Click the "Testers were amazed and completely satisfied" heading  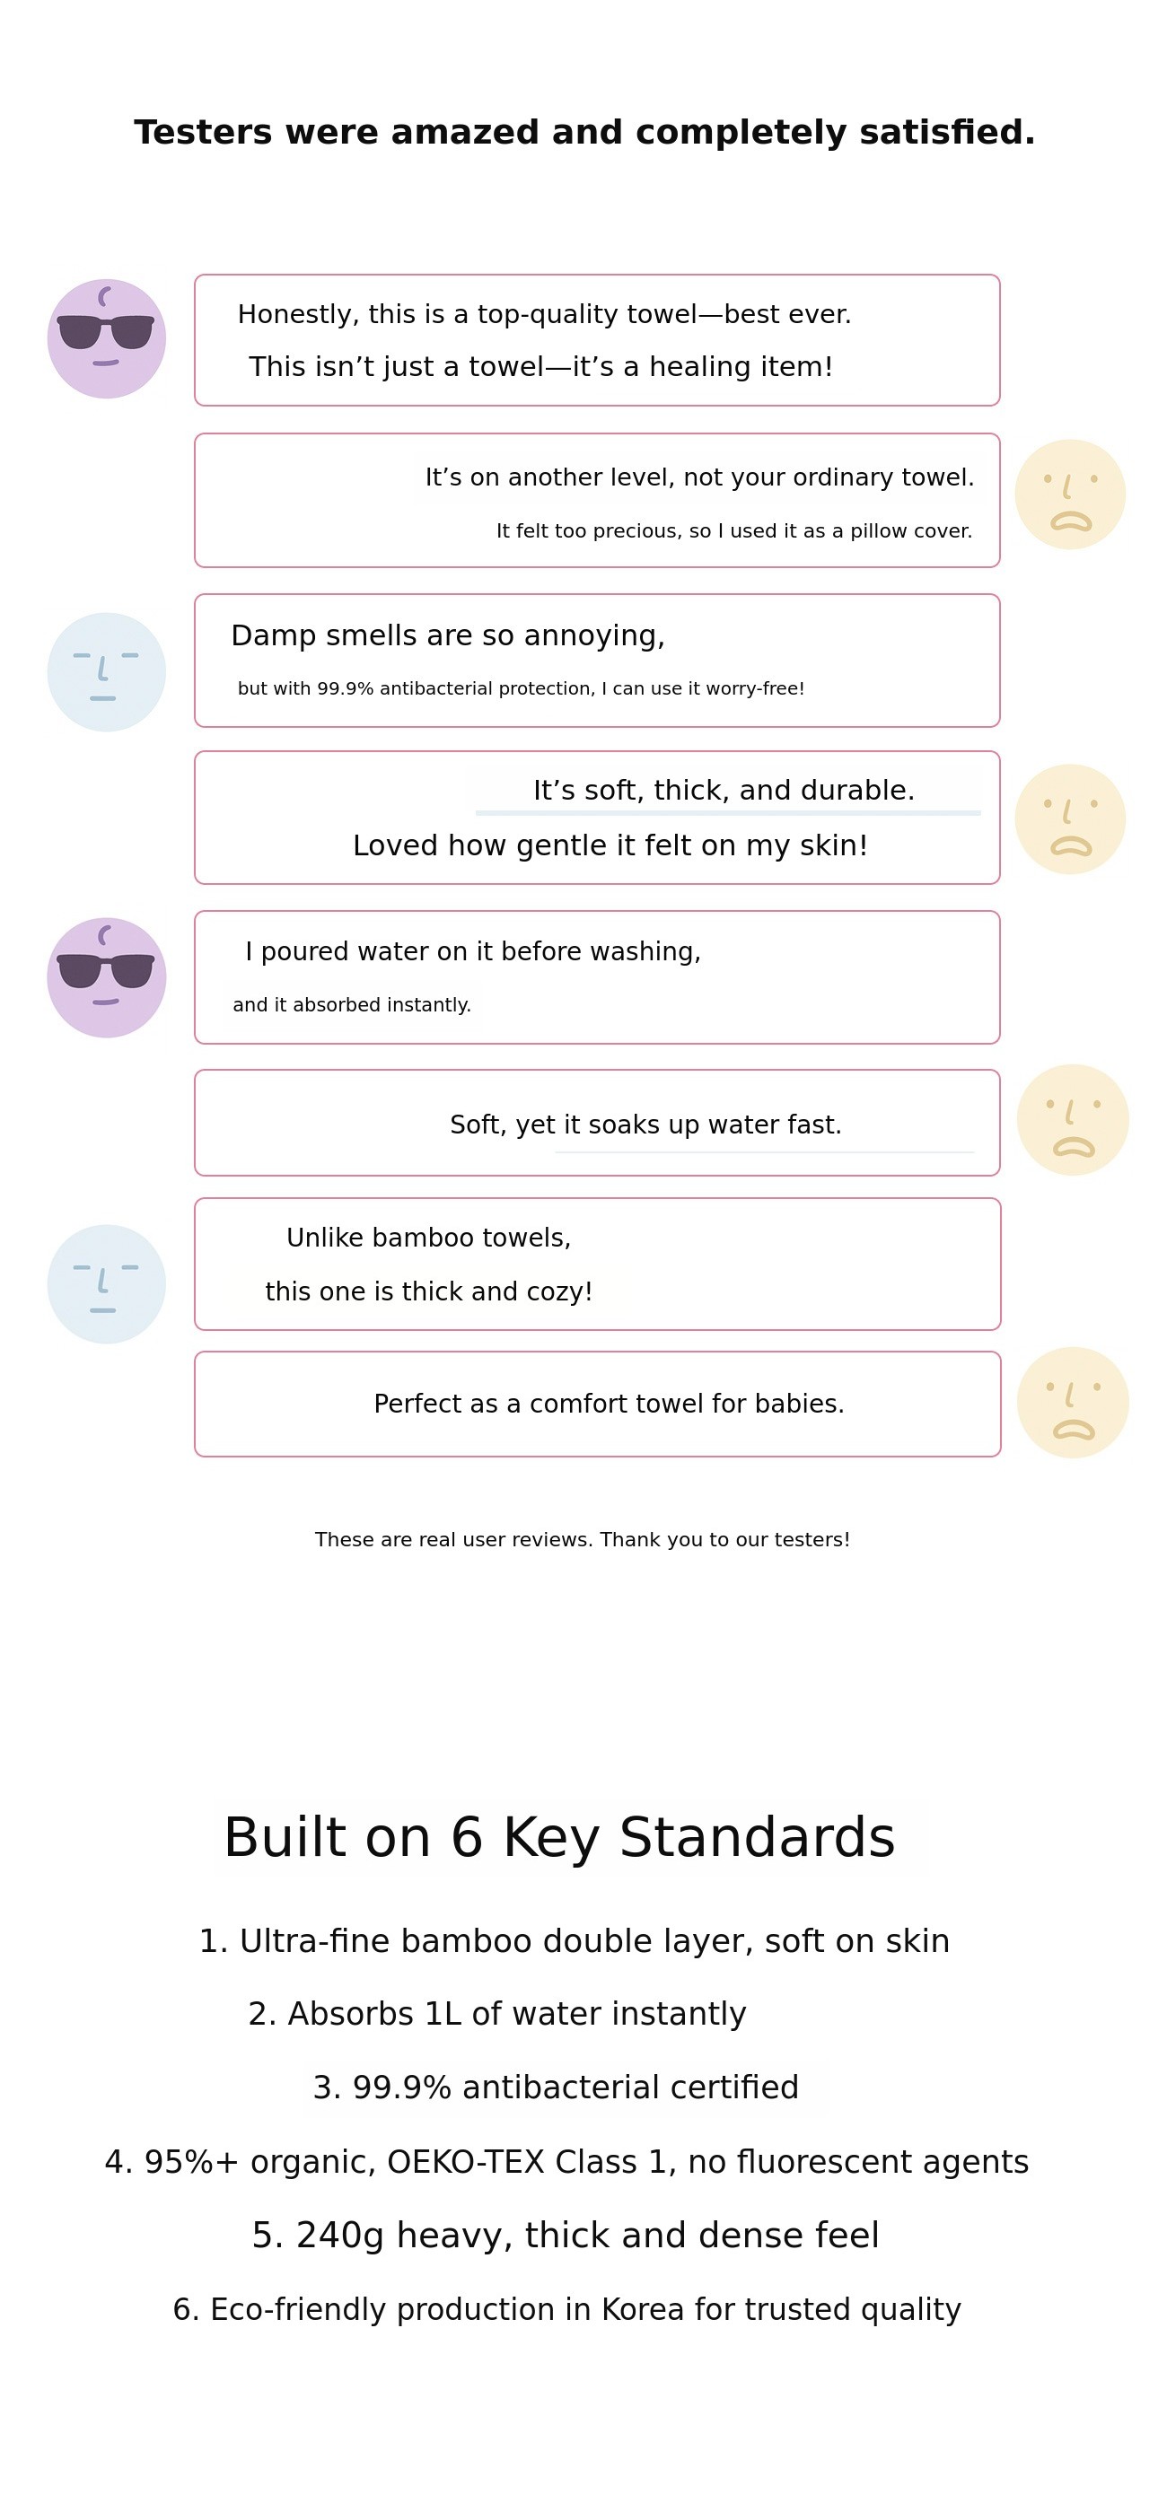(x=583, y=133)
